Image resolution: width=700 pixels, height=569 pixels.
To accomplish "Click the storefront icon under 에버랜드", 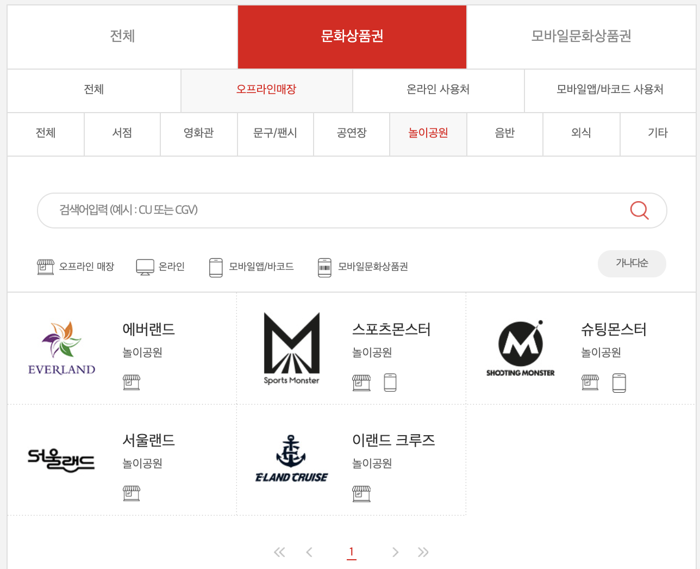I will [x=132, y=382].
